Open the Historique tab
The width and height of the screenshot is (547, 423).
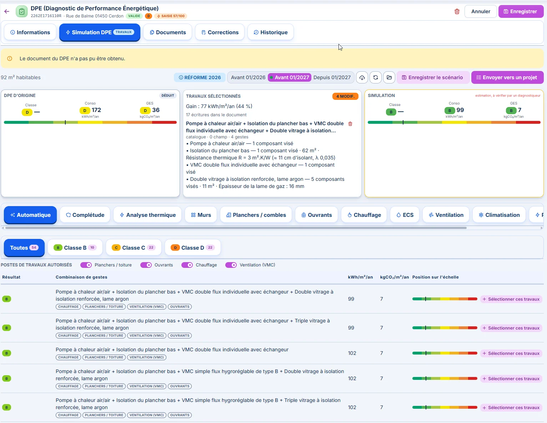[270, 32]
